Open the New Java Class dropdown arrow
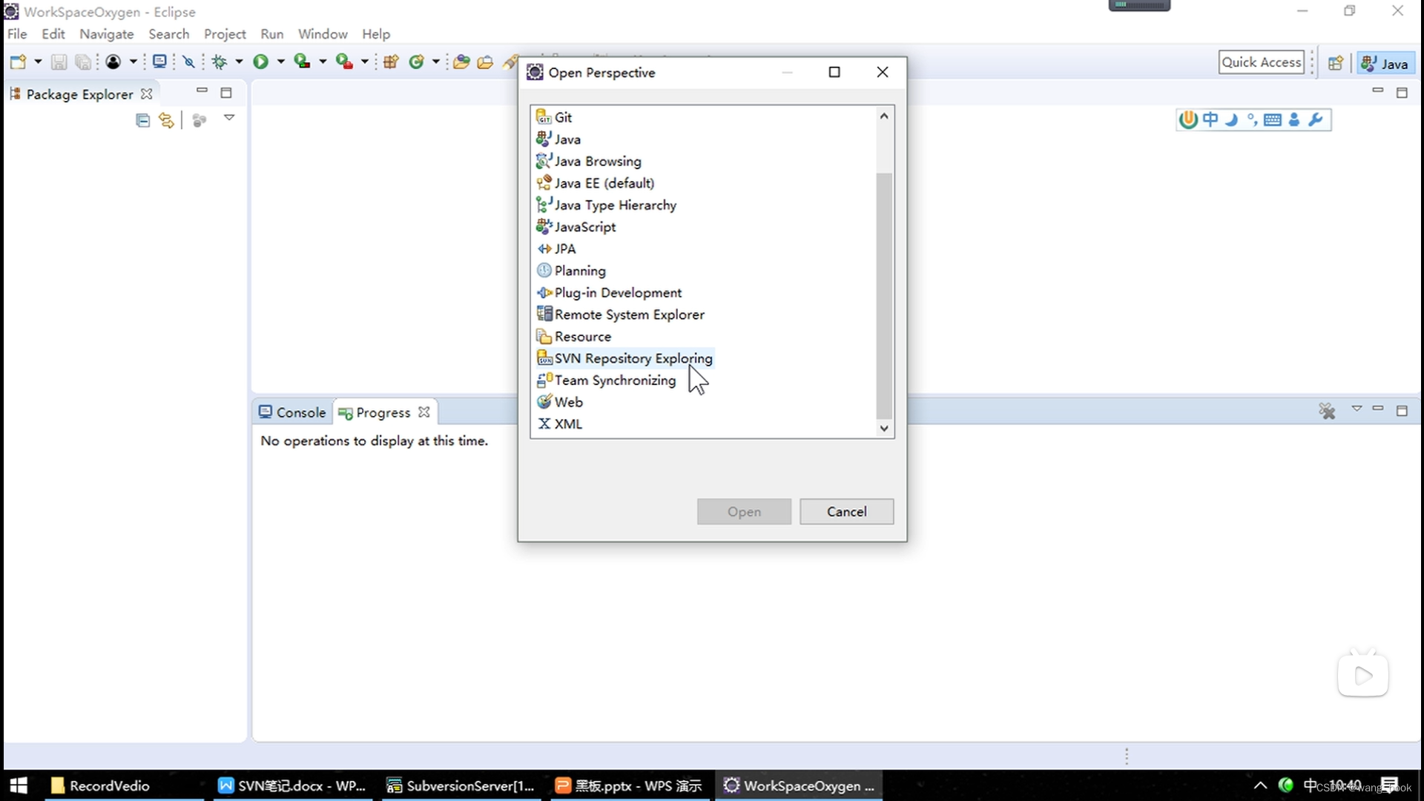This screenshot has height=801, width=1424. [x=436, y=62]
